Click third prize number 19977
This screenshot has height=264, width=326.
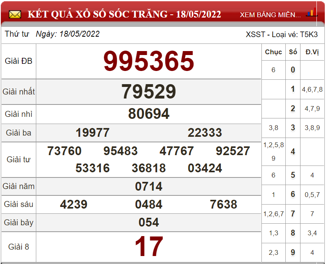coord(92,133)
